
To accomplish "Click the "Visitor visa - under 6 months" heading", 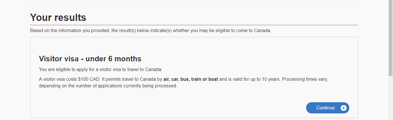I will [x=90, y=59].
